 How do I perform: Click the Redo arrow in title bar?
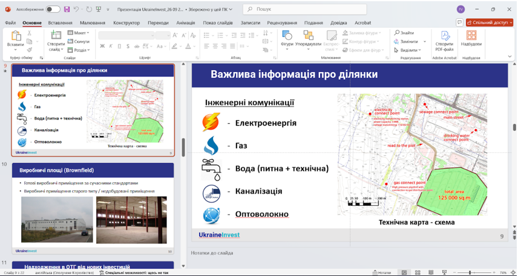click(x=89, y=9)
